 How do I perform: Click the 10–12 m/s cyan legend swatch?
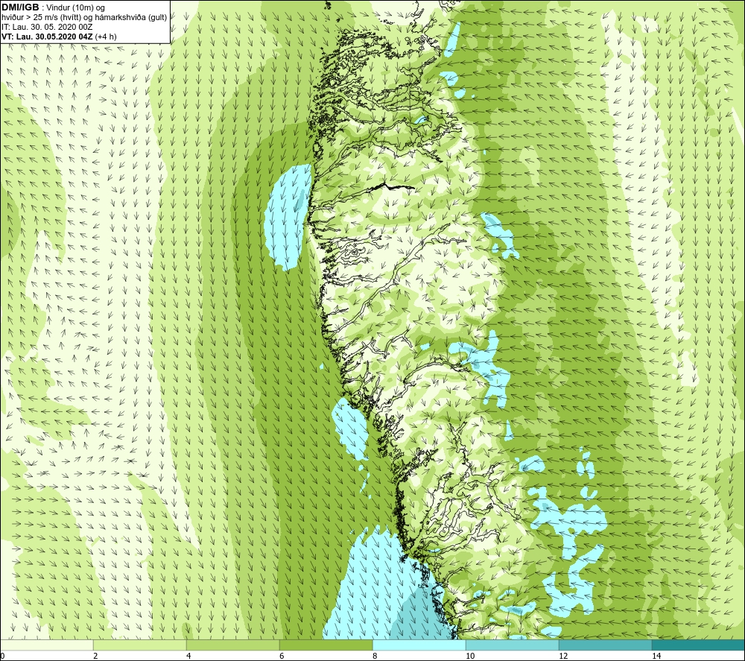(513, 645)
